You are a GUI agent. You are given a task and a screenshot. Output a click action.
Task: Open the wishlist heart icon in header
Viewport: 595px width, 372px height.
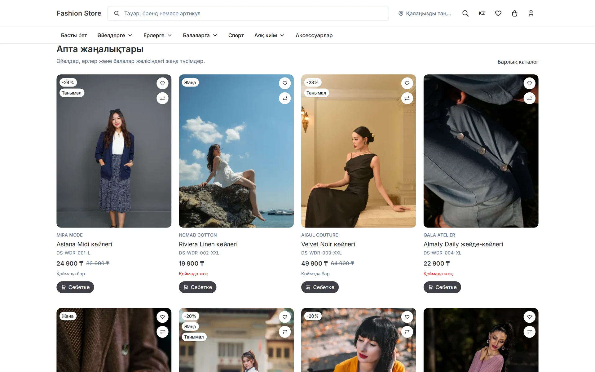(498, 13)
